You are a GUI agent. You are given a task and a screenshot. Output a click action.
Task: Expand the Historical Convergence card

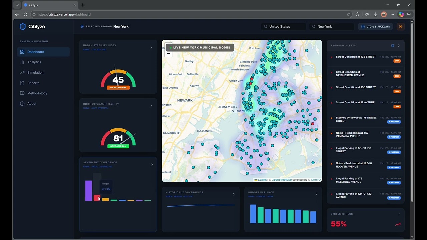pos(234,194)
